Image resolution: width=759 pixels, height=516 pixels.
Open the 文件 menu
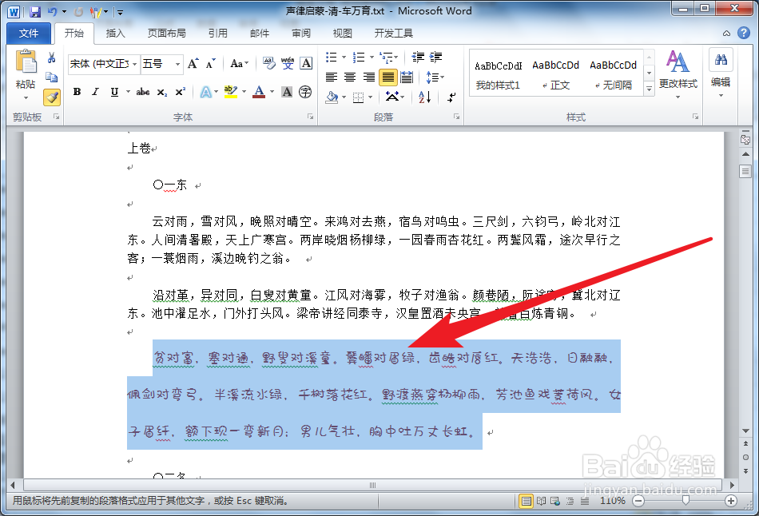pos(28,33)
